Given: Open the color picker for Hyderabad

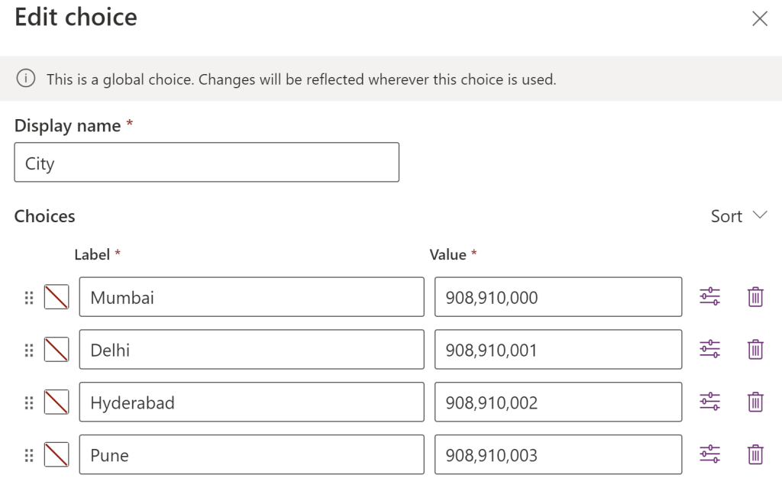Looking at the screenshot, I should (57, 402).
